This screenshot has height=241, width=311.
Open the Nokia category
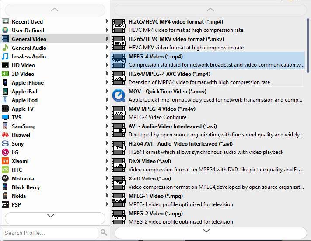point(55,196)
